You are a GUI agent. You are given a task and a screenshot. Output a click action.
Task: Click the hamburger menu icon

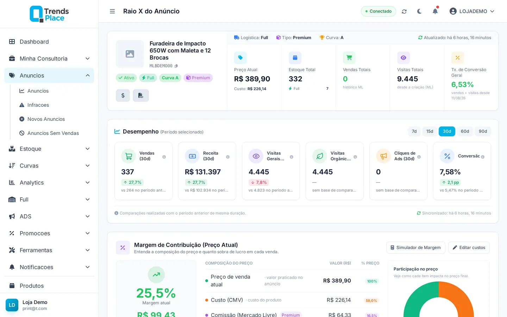click(x=112, y=11)
